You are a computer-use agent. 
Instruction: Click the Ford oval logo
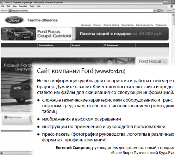point(14,20)
